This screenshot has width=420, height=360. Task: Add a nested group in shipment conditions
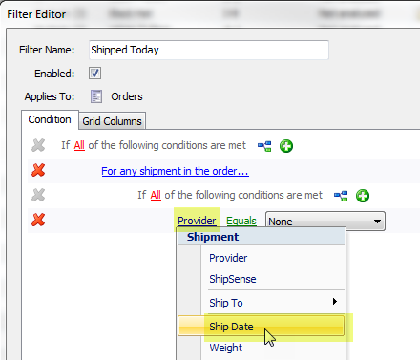tap(341, 196)
